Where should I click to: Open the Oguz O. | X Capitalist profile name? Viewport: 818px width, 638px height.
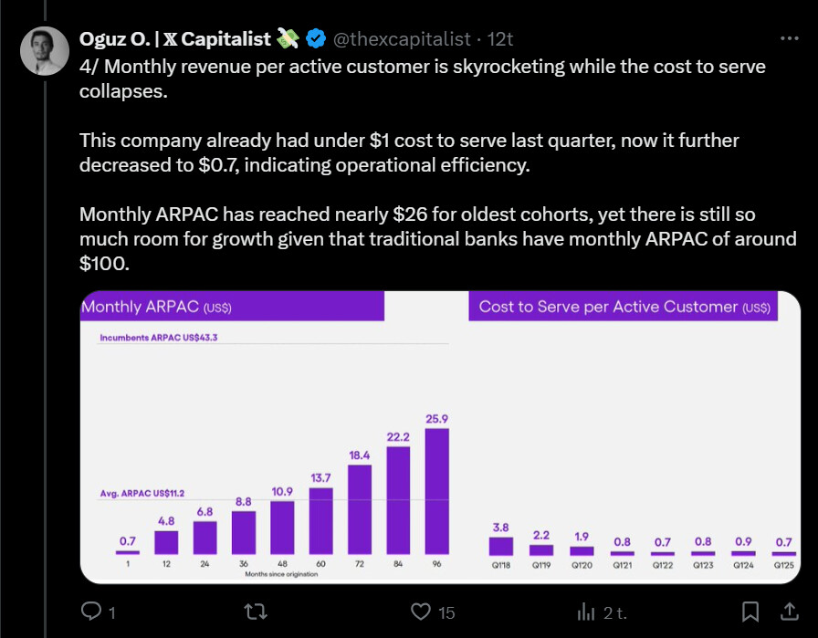click(176, 39)
